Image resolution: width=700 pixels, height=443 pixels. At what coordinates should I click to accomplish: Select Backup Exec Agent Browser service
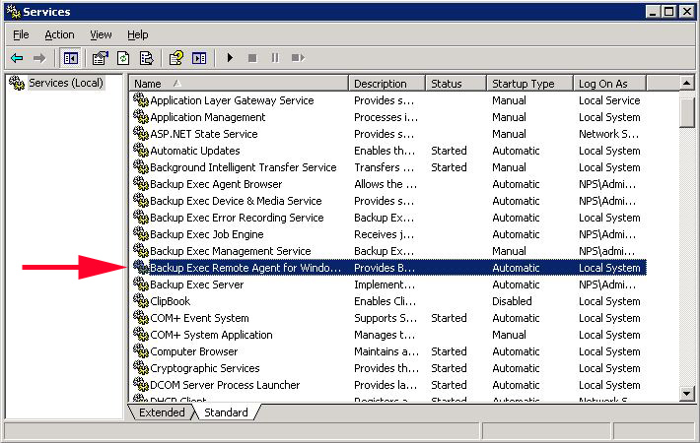point(387,184)
